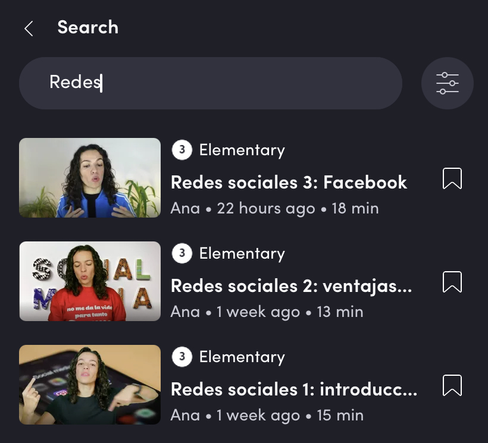Open the Redes sociales 3: Facebook thumbnail

[x=90, y=178]
